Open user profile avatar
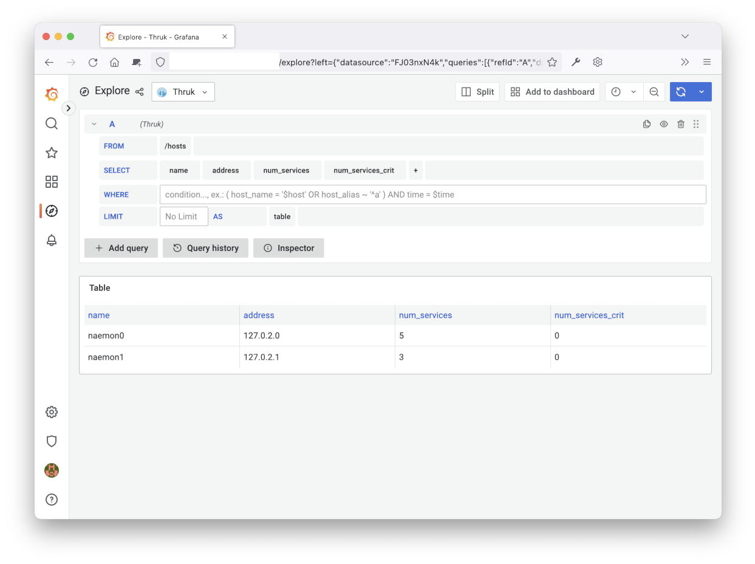This screenshot has height=564, width=755. 52,470
